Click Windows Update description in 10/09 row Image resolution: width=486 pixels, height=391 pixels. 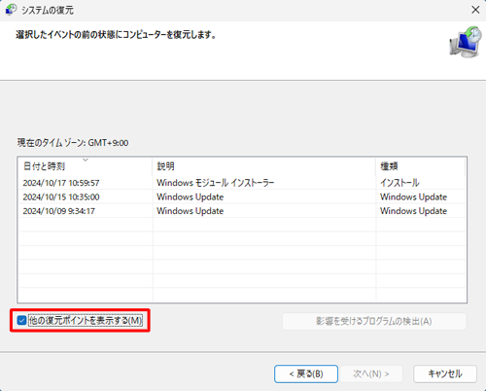pyautogui.click(x=191, y=211)
